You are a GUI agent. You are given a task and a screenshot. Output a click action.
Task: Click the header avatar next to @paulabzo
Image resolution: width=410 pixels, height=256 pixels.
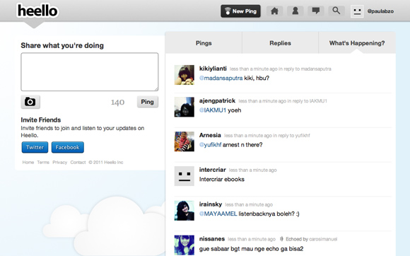(357, 11)
